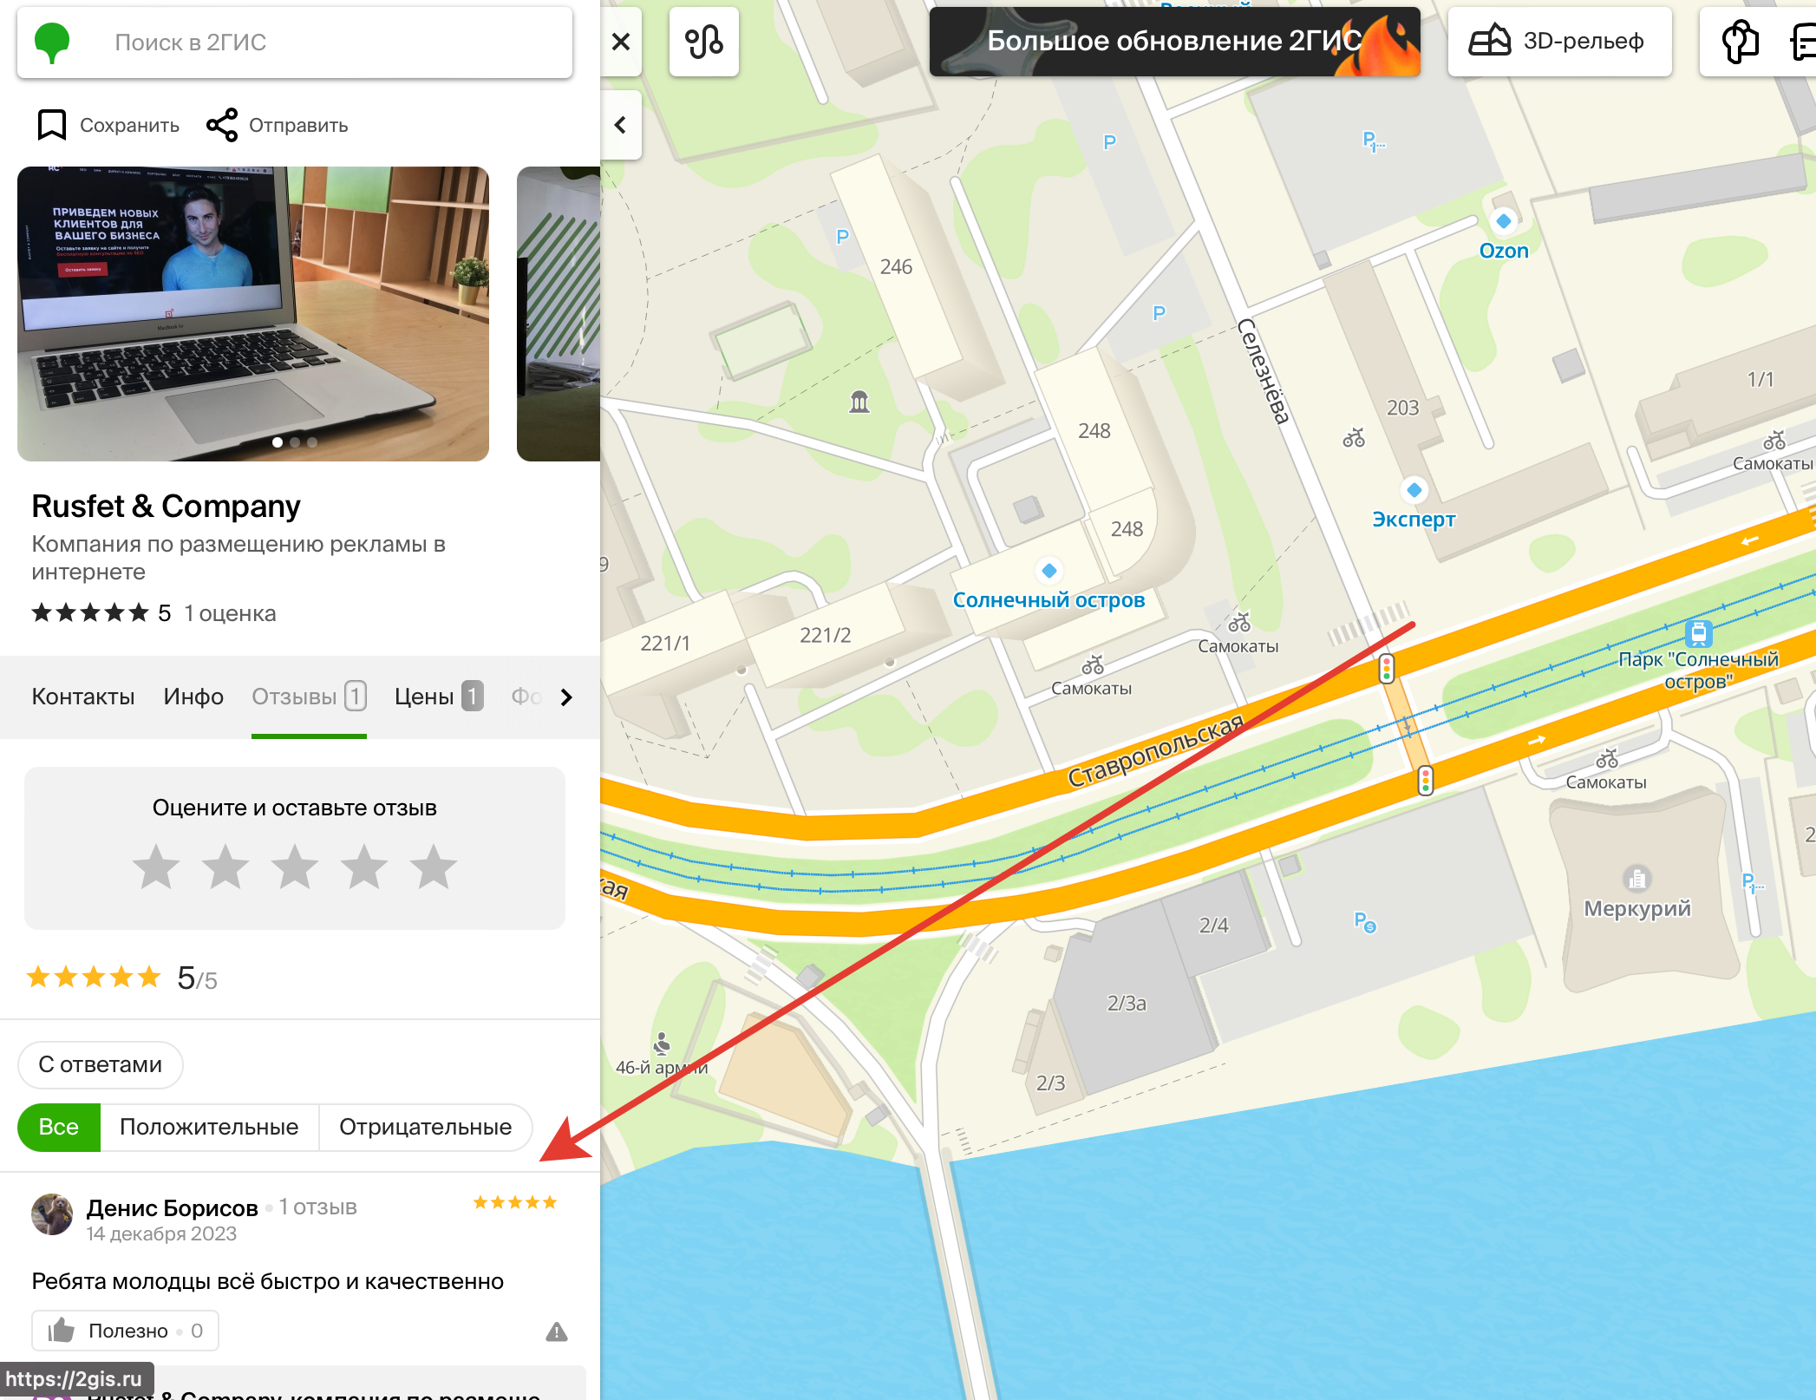Click reviewer name 'Денис Борисов'
Image resolution: width=1816 pixels, height=1400 pixels.
[173, 1207]
